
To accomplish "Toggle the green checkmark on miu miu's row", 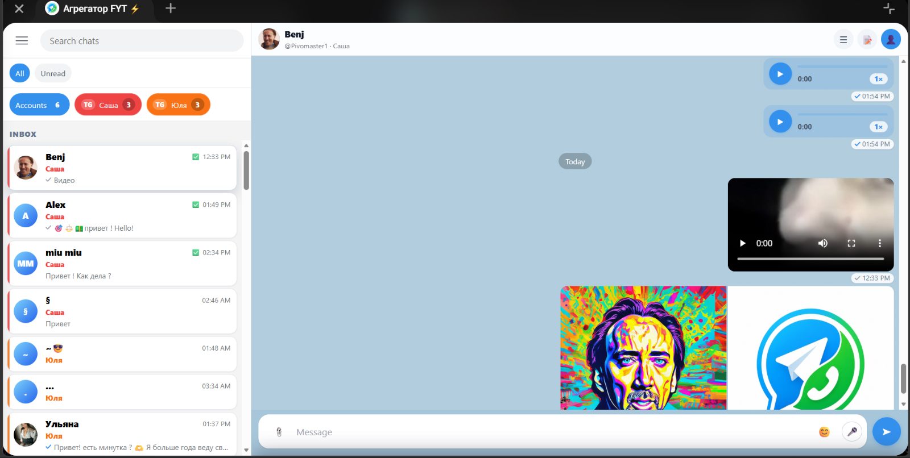I will click(196, 252).
